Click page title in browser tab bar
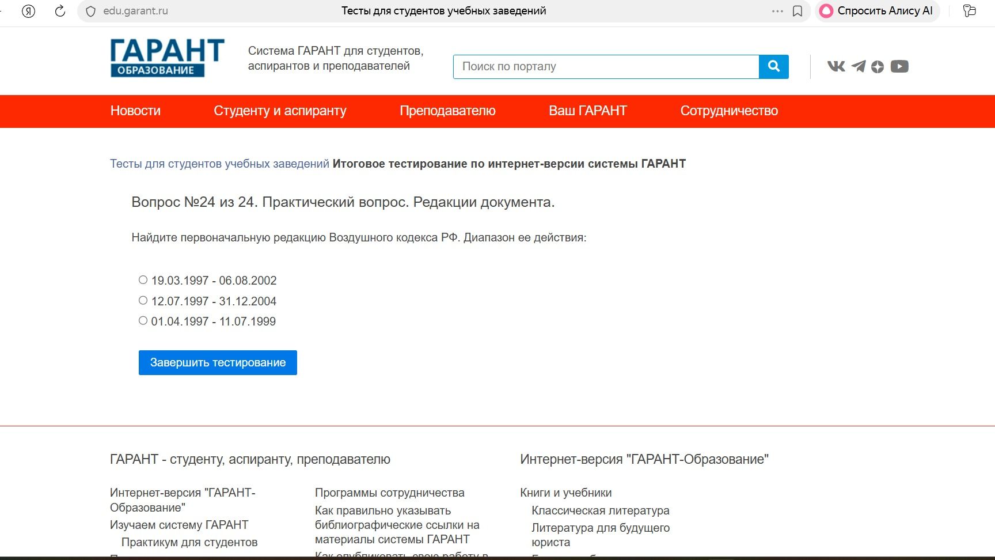Screen dimensions: 995x560 click(x=443, y=11)
